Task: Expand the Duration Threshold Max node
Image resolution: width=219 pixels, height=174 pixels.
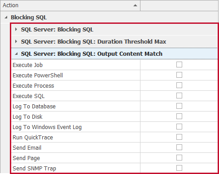Action: click(x=16, y=41)
